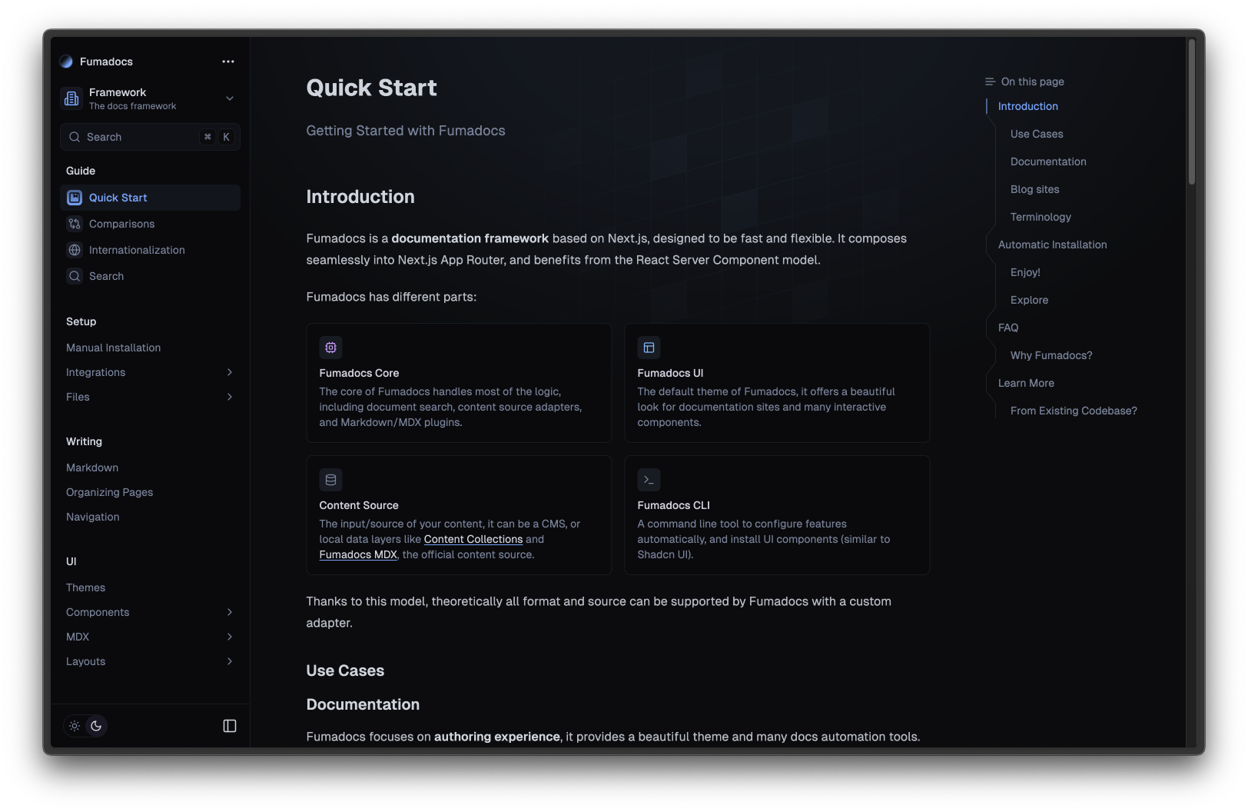This screenshot has height=812, width=1248.
Task: Switch to dark theme with moon icon
Action: coord(96,726)
